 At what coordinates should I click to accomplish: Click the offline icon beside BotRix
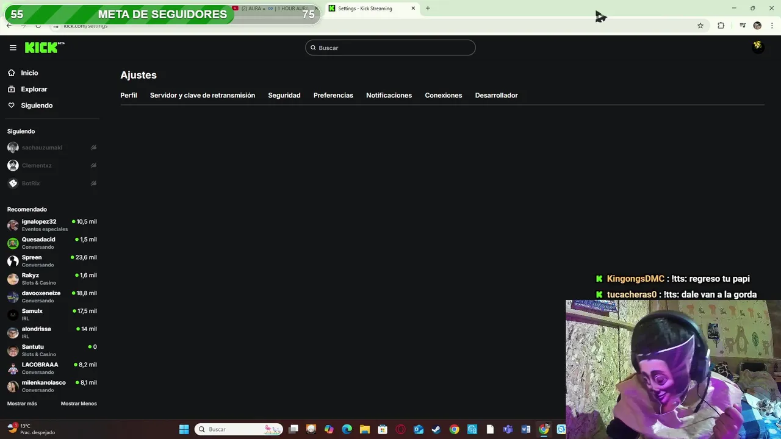click(x=93, y=184)
